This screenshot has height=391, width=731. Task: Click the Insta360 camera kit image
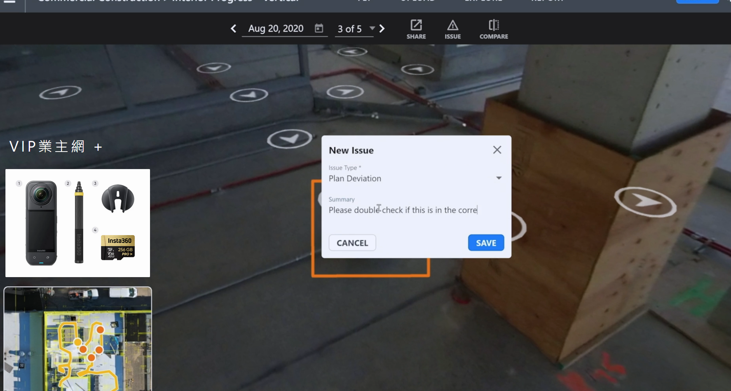pos(78,223)
